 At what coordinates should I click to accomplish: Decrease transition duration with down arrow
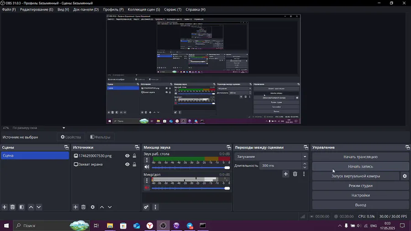click(x=305, y=168)
